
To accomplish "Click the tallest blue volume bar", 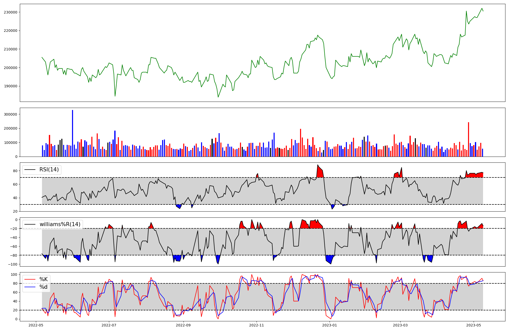I will pyautogui.click(x=73, y=133).
